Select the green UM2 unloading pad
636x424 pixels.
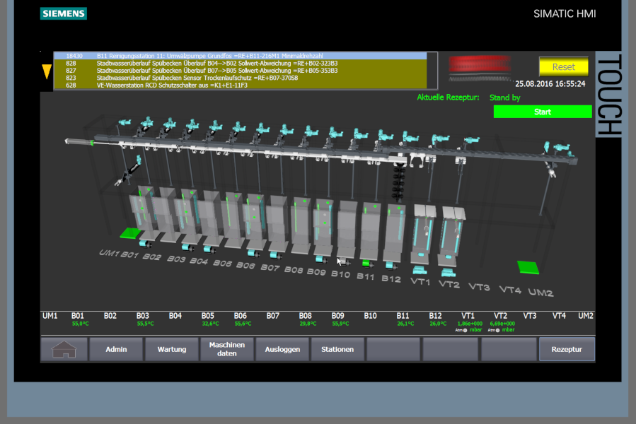click(528, 267)
